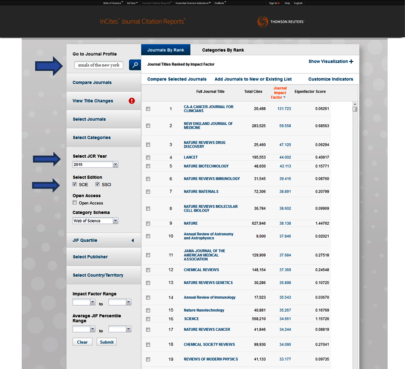Open the Sign In dropdown in top bar
This screenshot has width=405, height=369.
274,3
